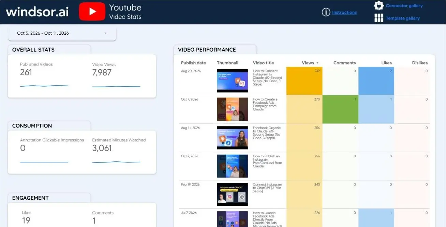Click title "How to Launch Facebook Ads Directly"
Viewport: 446px width, 227px height.
[267, 219]
